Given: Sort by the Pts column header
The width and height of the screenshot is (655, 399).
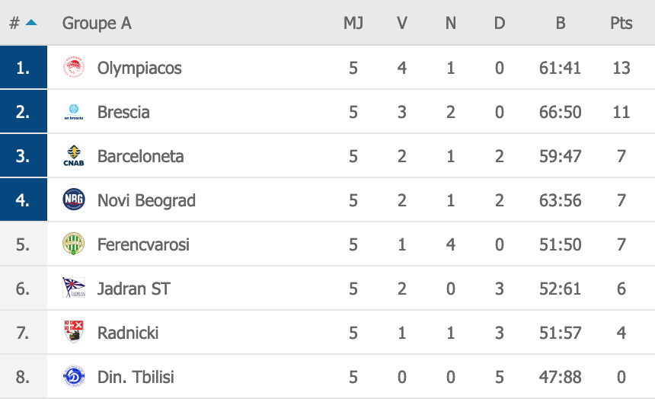Looking at the screenshot, I should [x=621, y=23].
